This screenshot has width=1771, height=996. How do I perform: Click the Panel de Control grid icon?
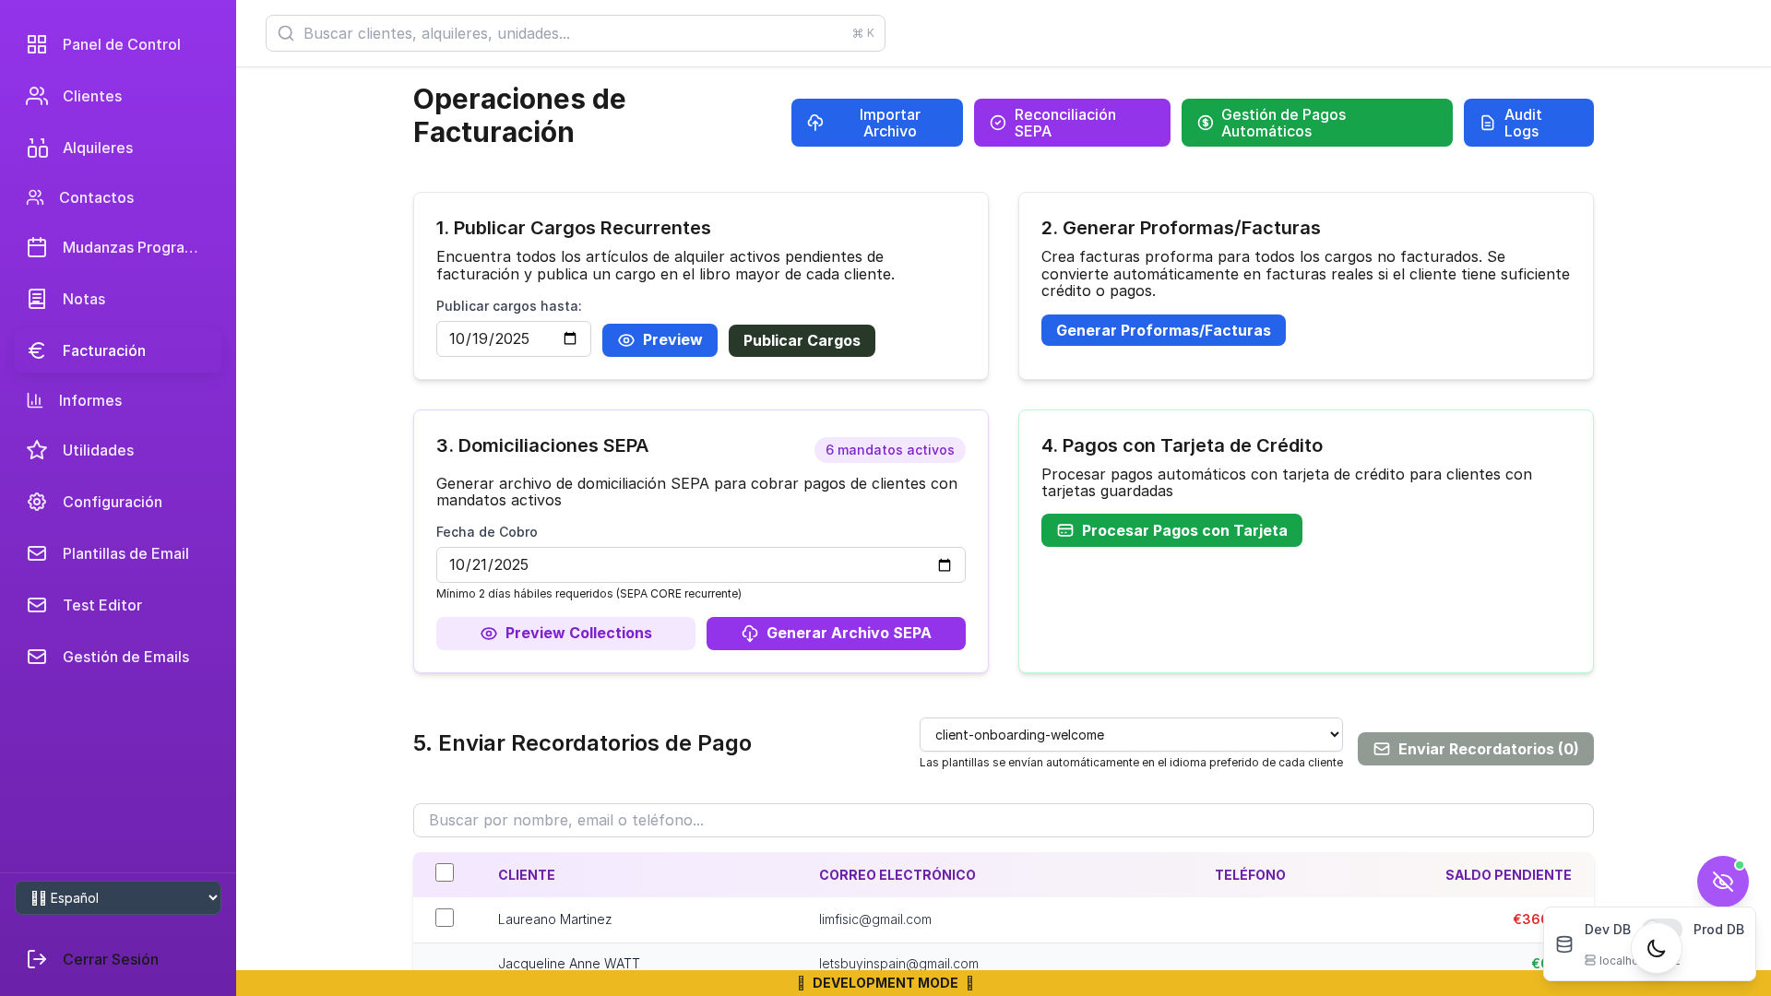(37, 44)
